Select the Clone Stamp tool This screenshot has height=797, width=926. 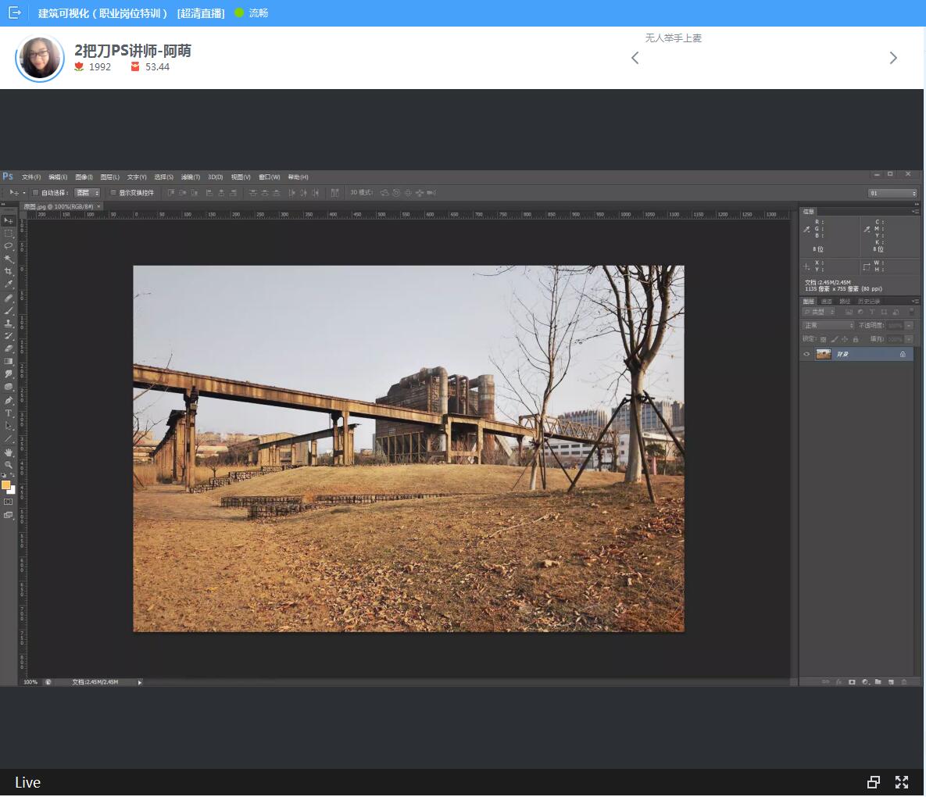(x=9, y=323)
